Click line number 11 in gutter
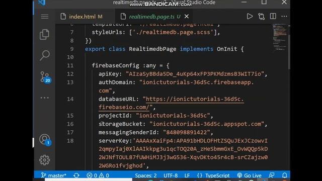The image size is (322, 181). point(70,65)
